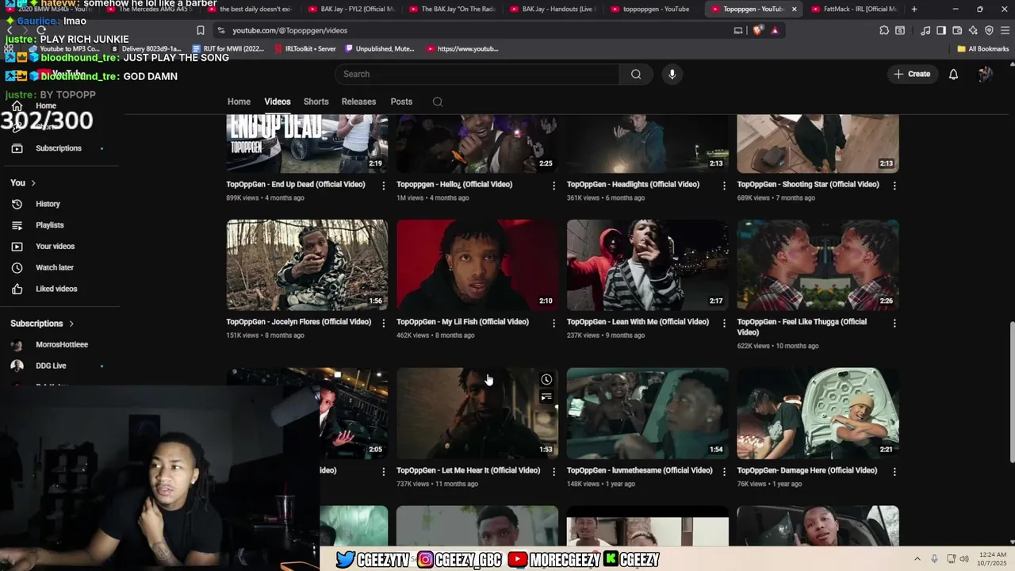Start voice search with the microphone icon
The image size is (1015, 571).
(672, 74)
